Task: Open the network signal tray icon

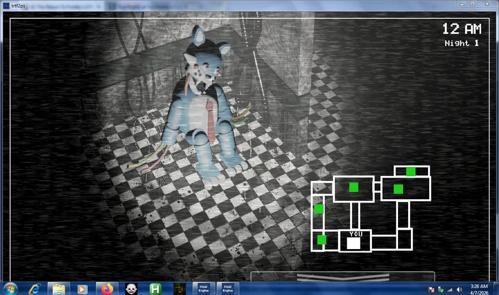Action: [x=450, y=289]
